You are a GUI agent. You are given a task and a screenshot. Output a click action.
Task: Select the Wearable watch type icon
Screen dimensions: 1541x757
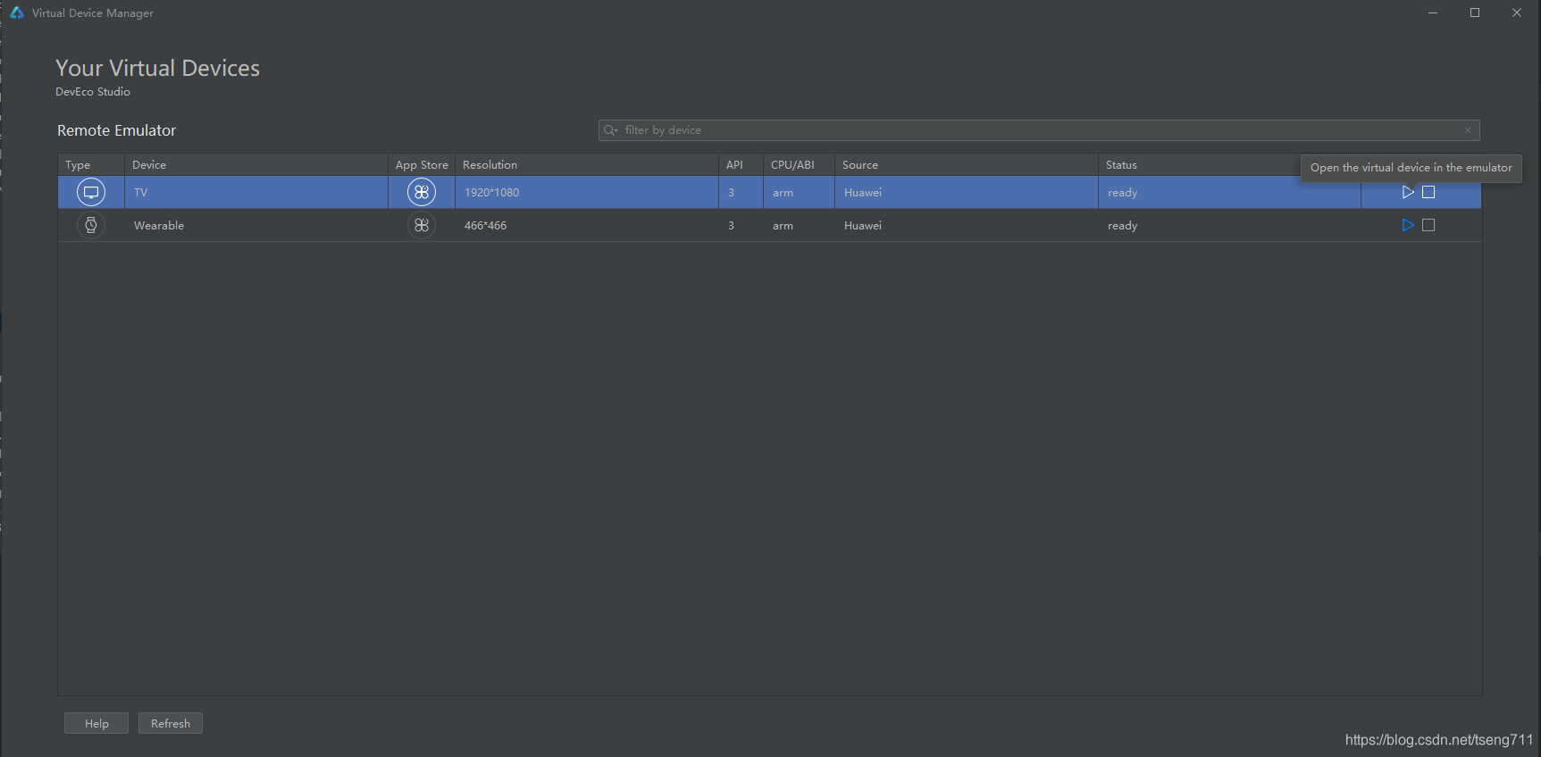[x=91, y=225]
